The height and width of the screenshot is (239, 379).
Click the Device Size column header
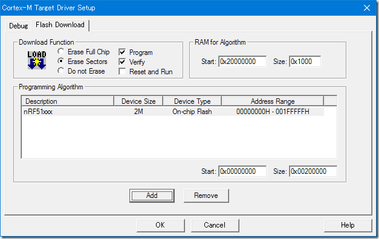tap(138, 101)
